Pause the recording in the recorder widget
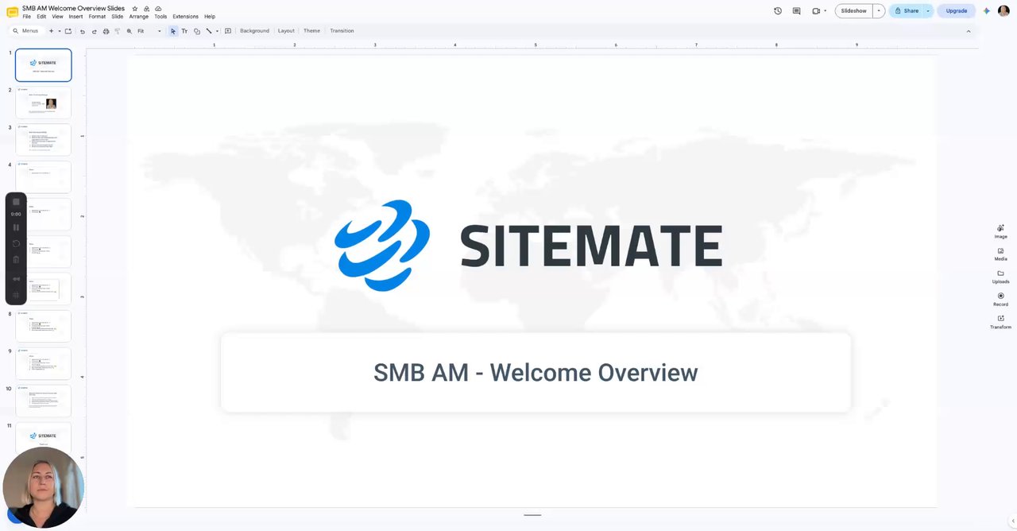 [16, 227]
